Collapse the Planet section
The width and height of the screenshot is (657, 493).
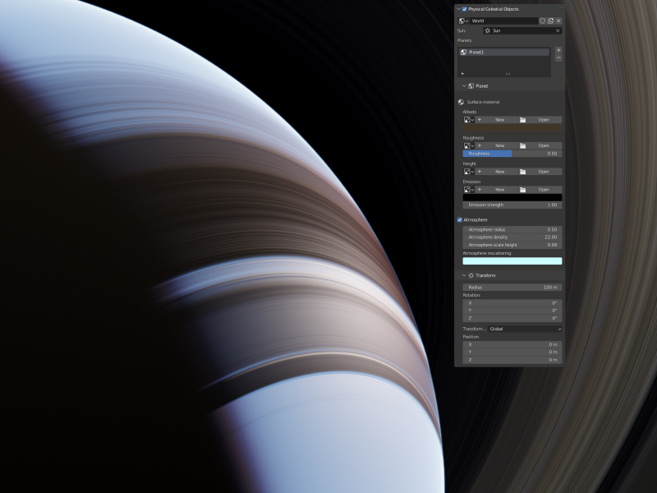463,85
